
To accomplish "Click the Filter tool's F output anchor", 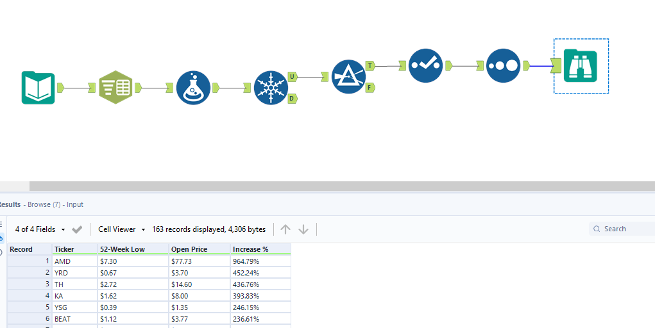I will 370,88.
